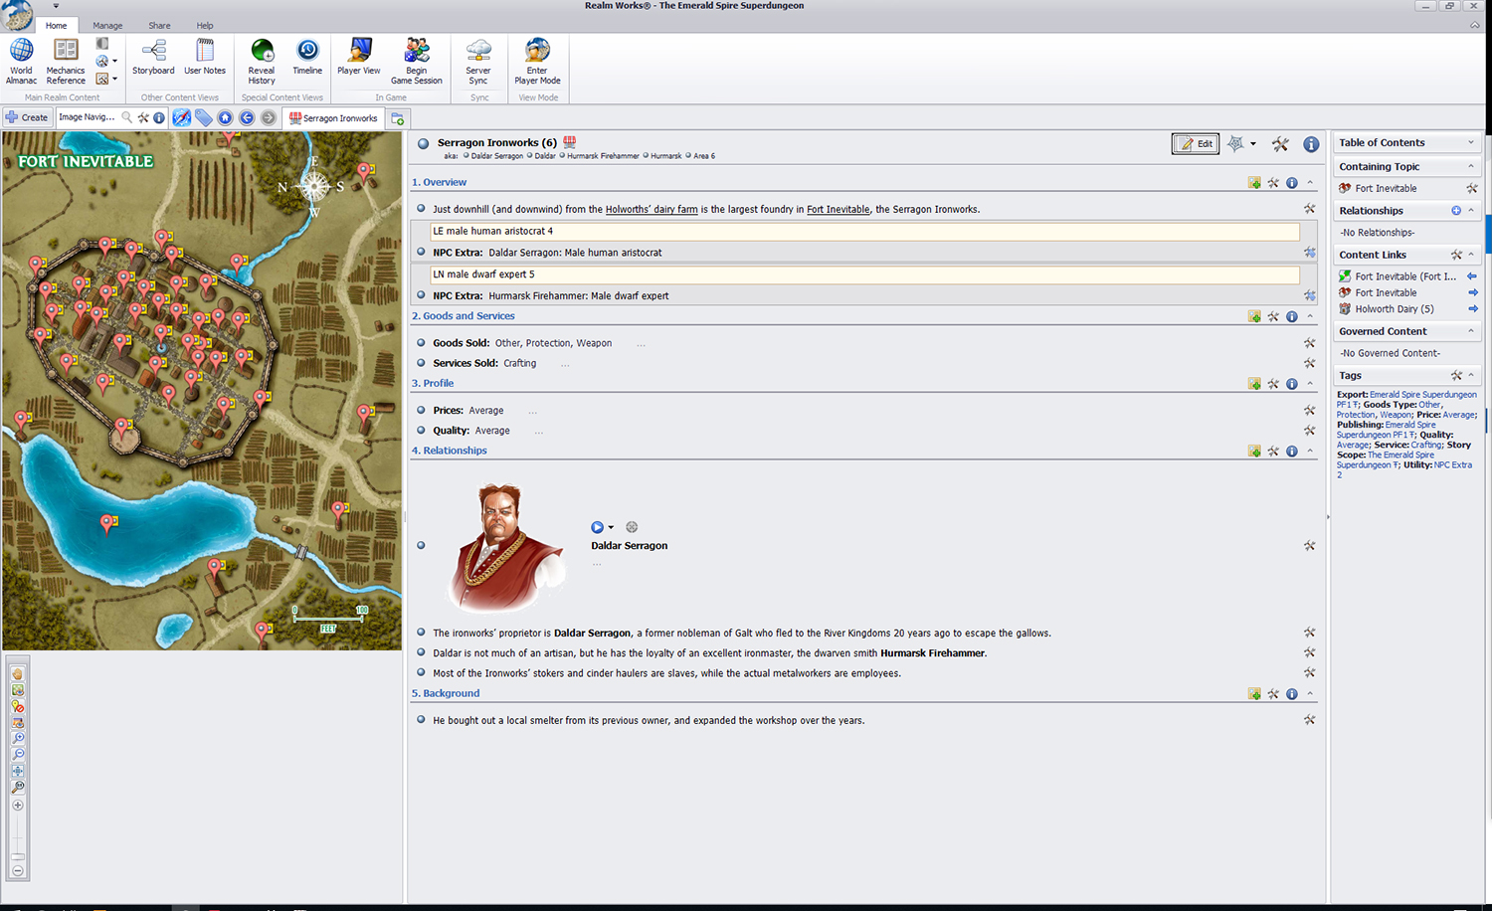Expand the Table of Contents panel
1492x911 pixels.
(1471, 142)
